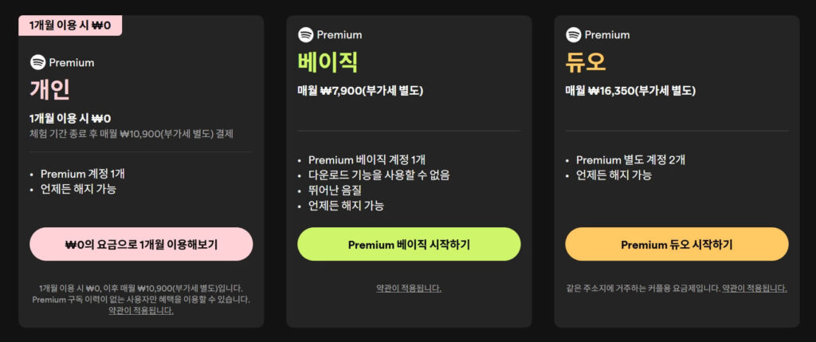Click the Spotify logo in the 베이직 card

(x=305, y=34)
